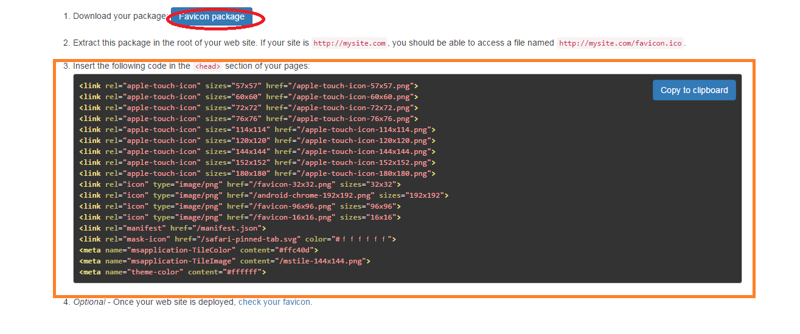Click the msapplication-TileImage meta line

coord(225,261)
